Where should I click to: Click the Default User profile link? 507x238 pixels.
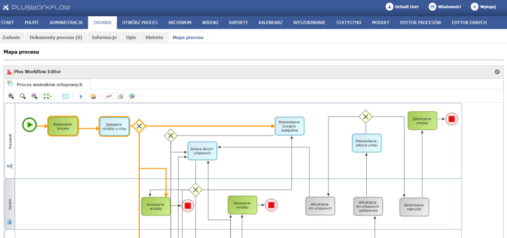click(x=402, y=6)
